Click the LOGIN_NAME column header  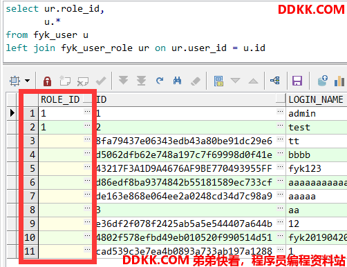coord(317,100)
